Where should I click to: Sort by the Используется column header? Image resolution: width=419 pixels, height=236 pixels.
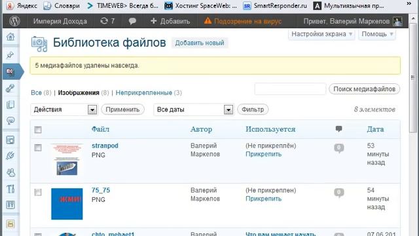click(x=270, y=129)
